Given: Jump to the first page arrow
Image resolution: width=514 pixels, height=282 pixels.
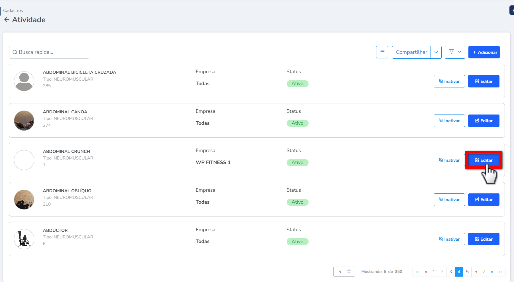Looking at the screenshot, I should 417,272.
